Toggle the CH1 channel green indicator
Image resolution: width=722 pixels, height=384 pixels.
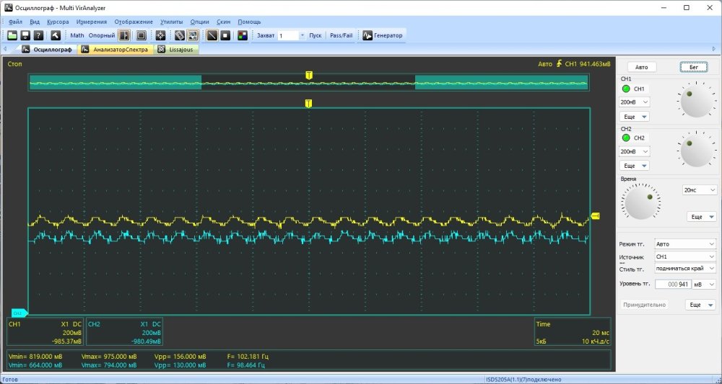pyautogui.click(x=625, y=89)
